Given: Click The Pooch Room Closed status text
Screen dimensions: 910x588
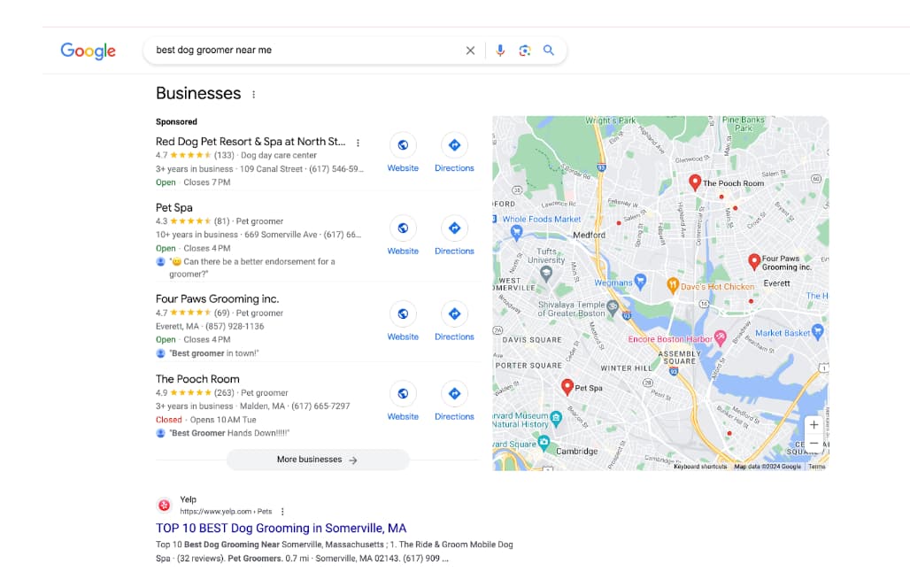Looking at the screenshot, I should coord(169,420).
